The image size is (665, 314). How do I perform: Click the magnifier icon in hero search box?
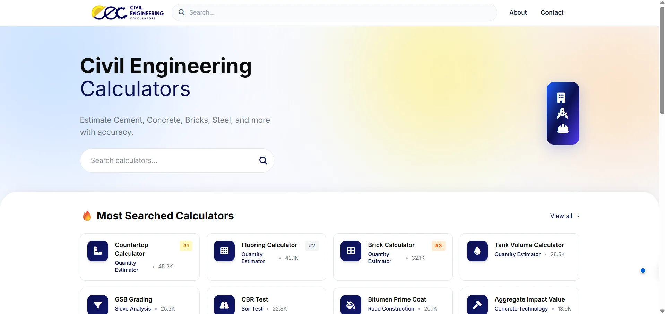[263, 160]
